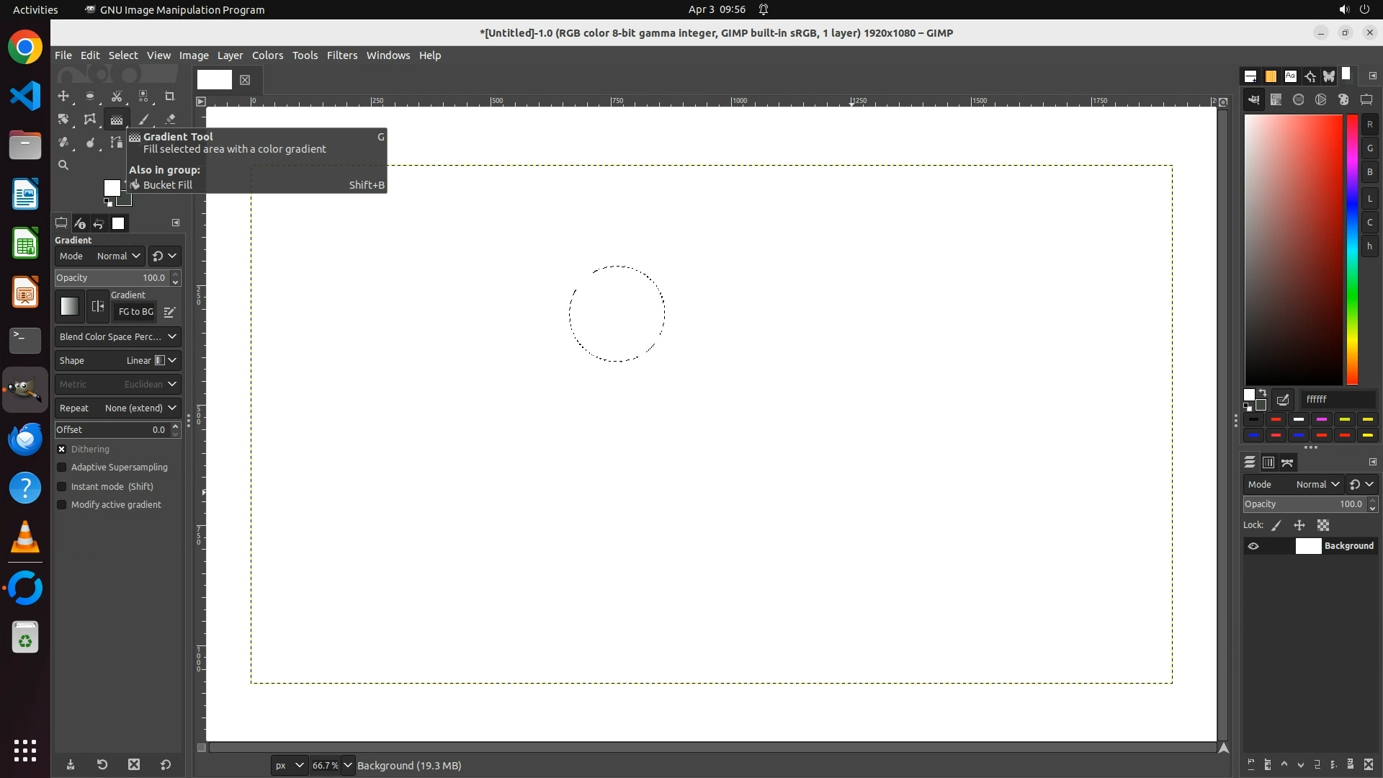
Task: Enable the Adaptive Supersampling checkbox
Action: [62, 468]
